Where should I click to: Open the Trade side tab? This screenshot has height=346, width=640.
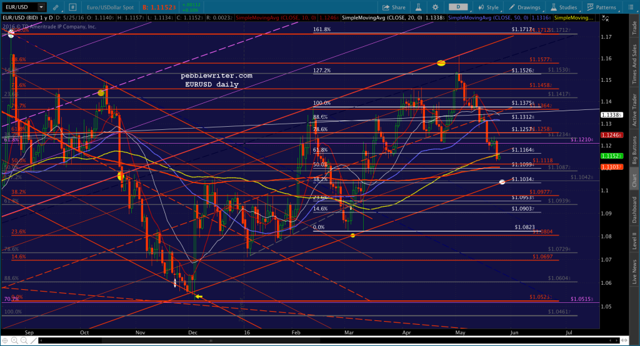[x=634, y=27]
